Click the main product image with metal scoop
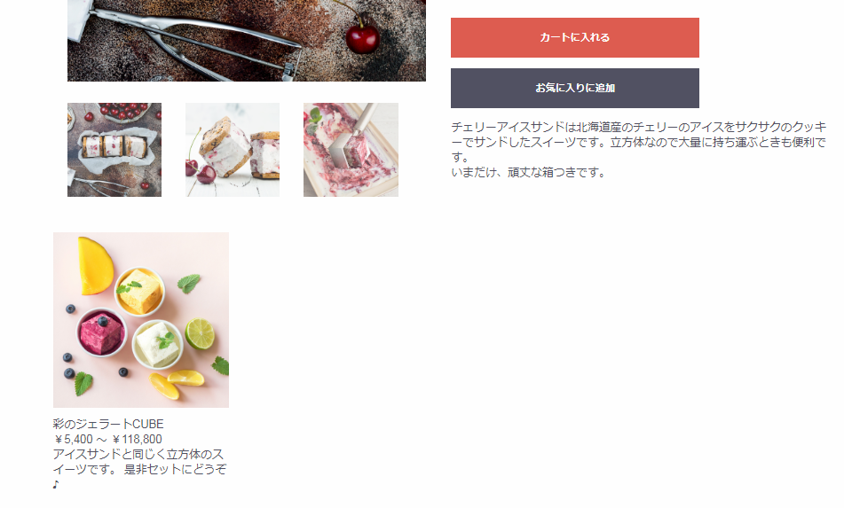The height and width of the screenshot is (508, 844). pos(247,40)
